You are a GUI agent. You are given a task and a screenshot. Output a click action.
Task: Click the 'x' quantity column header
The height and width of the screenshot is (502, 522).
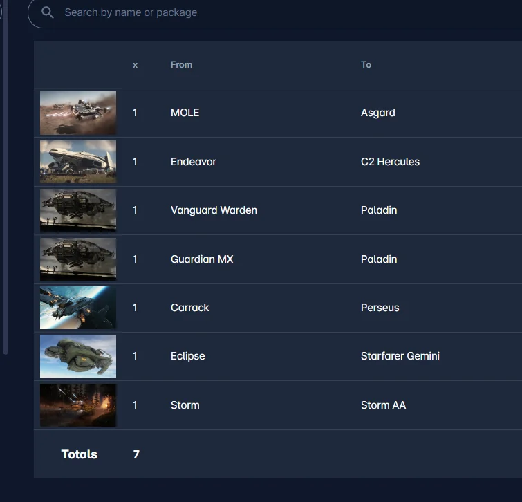pyautogui.click(x=135, y=64)
